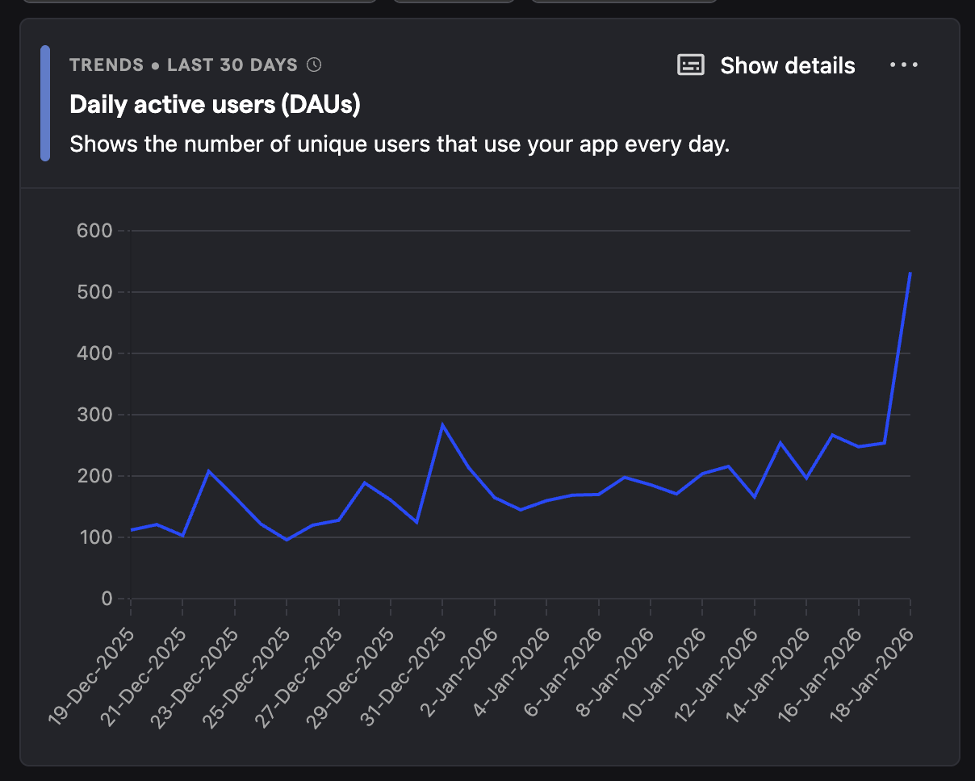975x781 pixels.
Task: Click the line's spike at 31-Dec-2025
Action: [x=442, y=424]
